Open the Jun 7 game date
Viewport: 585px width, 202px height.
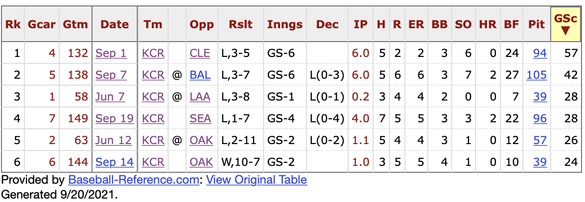pyautogui.click(x=111, y=97)
